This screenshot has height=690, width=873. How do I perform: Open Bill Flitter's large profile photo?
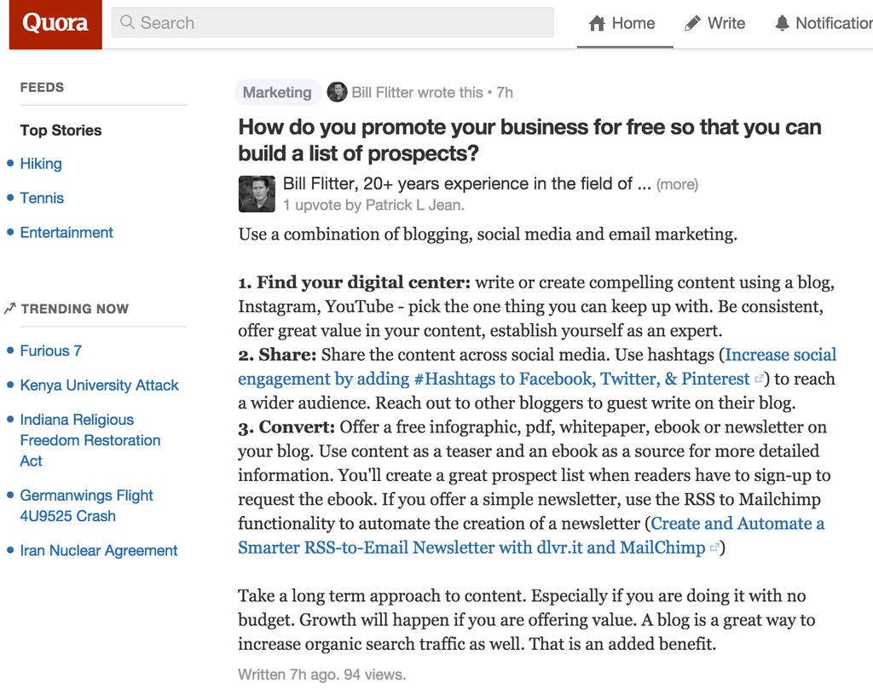click(x=257, y=194)
